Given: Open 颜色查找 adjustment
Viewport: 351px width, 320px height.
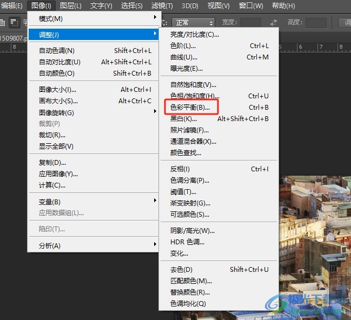Looking at the screenshot, I should pyautogui.click(x=219, y=153).
